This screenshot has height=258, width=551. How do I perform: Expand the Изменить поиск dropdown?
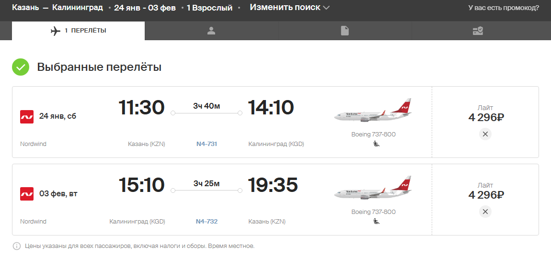click(289, 7)
